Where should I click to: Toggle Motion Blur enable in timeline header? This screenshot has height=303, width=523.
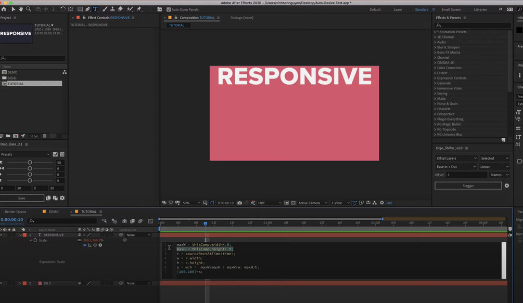coord(140,221)
